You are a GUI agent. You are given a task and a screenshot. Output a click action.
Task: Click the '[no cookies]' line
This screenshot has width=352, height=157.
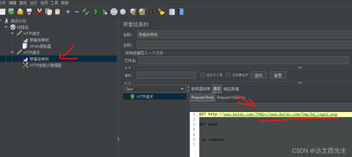point(213,140)
